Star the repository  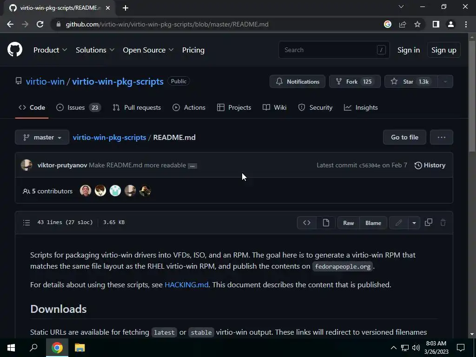[x=411, y=81]
